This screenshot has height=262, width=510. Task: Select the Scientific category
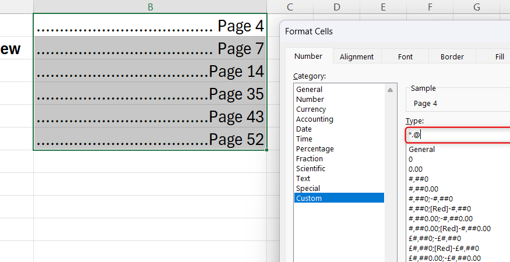pyautogui.click(x=339, y=168)
